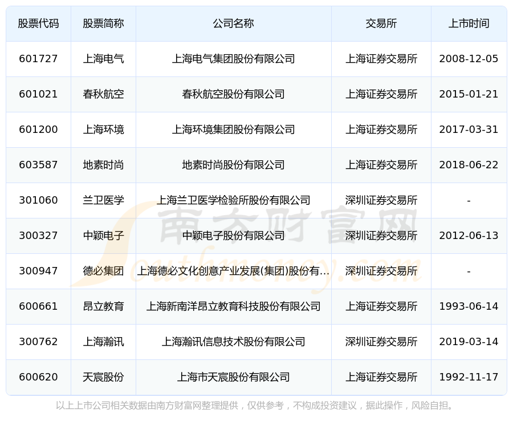The height and width of the screenshot is (421, 513).
Task: Click the exchange cell in the 天宸股份 row
Action: click(x=381, y=377)
